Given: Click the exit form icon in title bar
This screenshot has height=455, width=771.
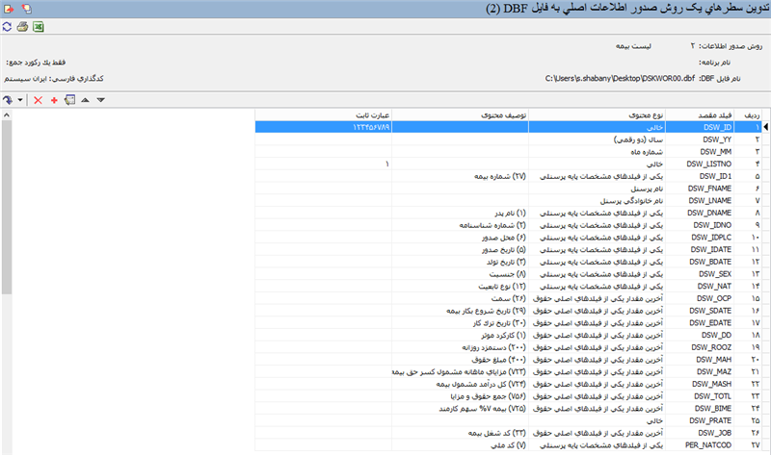Looking at the screenshot, I should (8, 8).
